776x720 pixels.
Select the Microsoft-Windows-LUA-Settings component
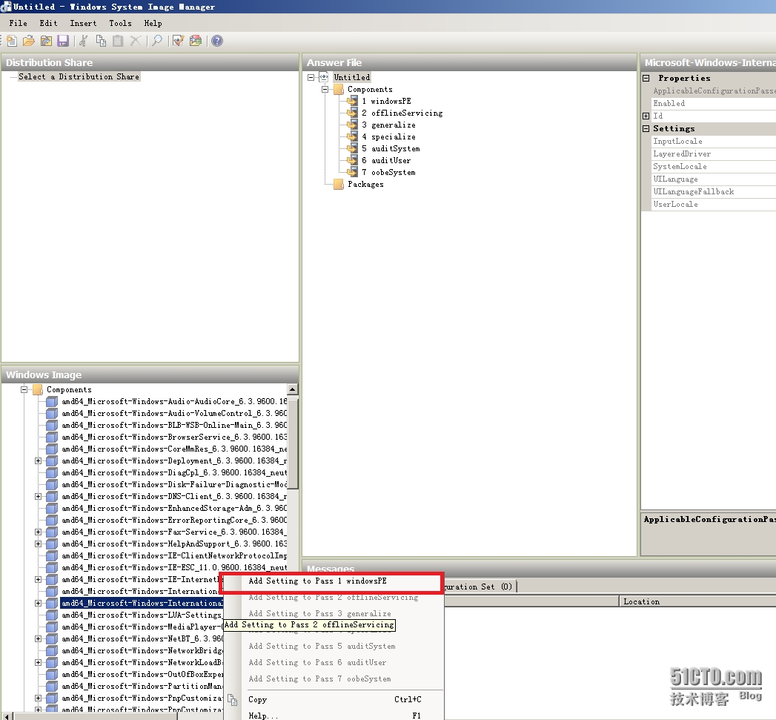pyautogui.click(x=142, y=615)
